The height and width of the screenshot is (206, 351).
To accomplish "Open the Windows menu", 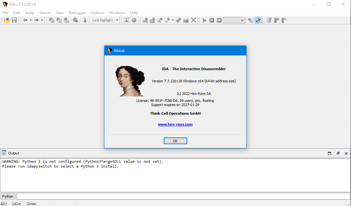I will click(x=117, y=13).
